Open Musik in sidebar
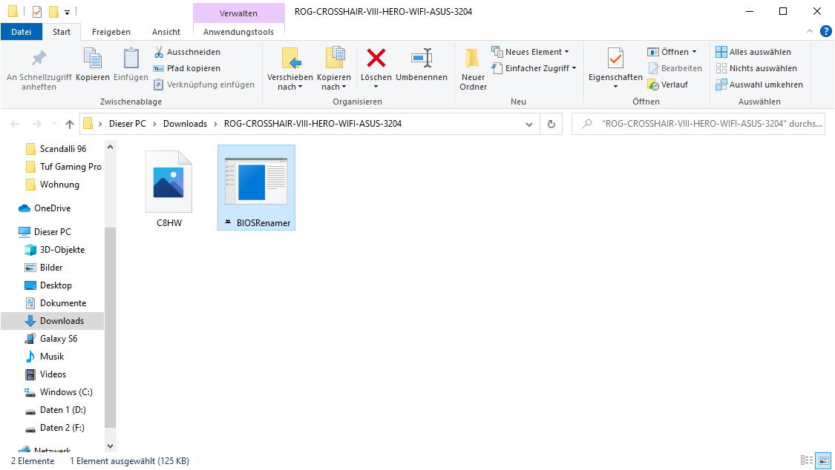835x470 pixels. click(52, 357)
